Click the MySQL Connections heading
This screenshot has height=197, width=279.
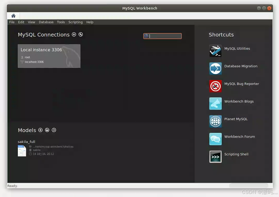[44, 35]
